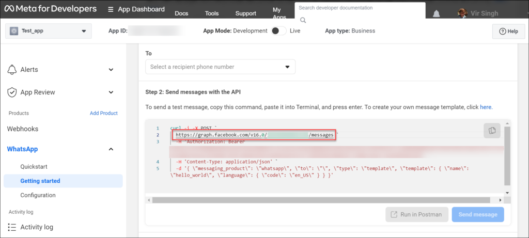Expand the Alerts section chevron
Viewport: 529px width, 238px height.
111,70
